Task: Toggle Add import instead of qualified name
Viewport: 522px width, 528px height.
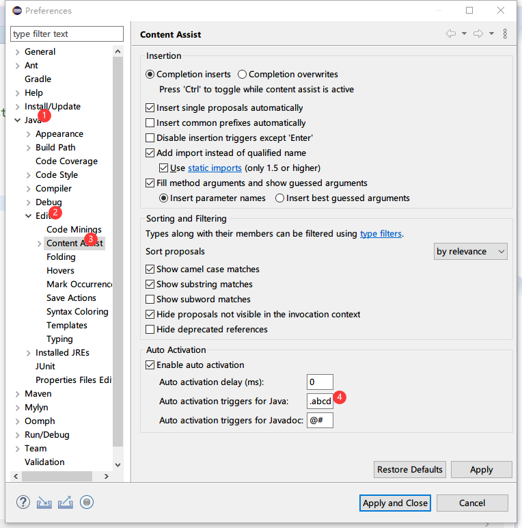Action: 150,153
